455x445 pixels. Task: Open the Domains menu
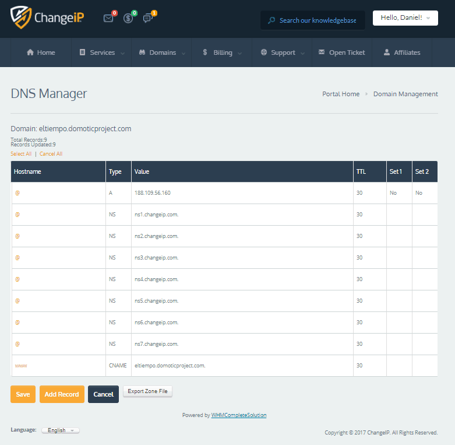[161, 52]
